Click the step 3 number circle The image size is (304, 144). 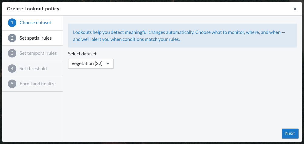(12, 53)
